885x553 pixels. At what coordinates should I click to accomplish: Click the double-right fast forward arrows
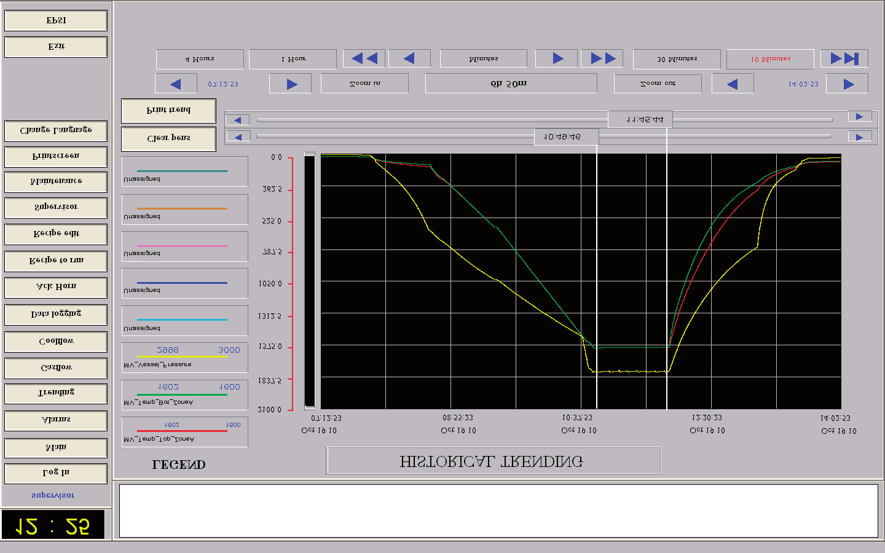(602, 58)
